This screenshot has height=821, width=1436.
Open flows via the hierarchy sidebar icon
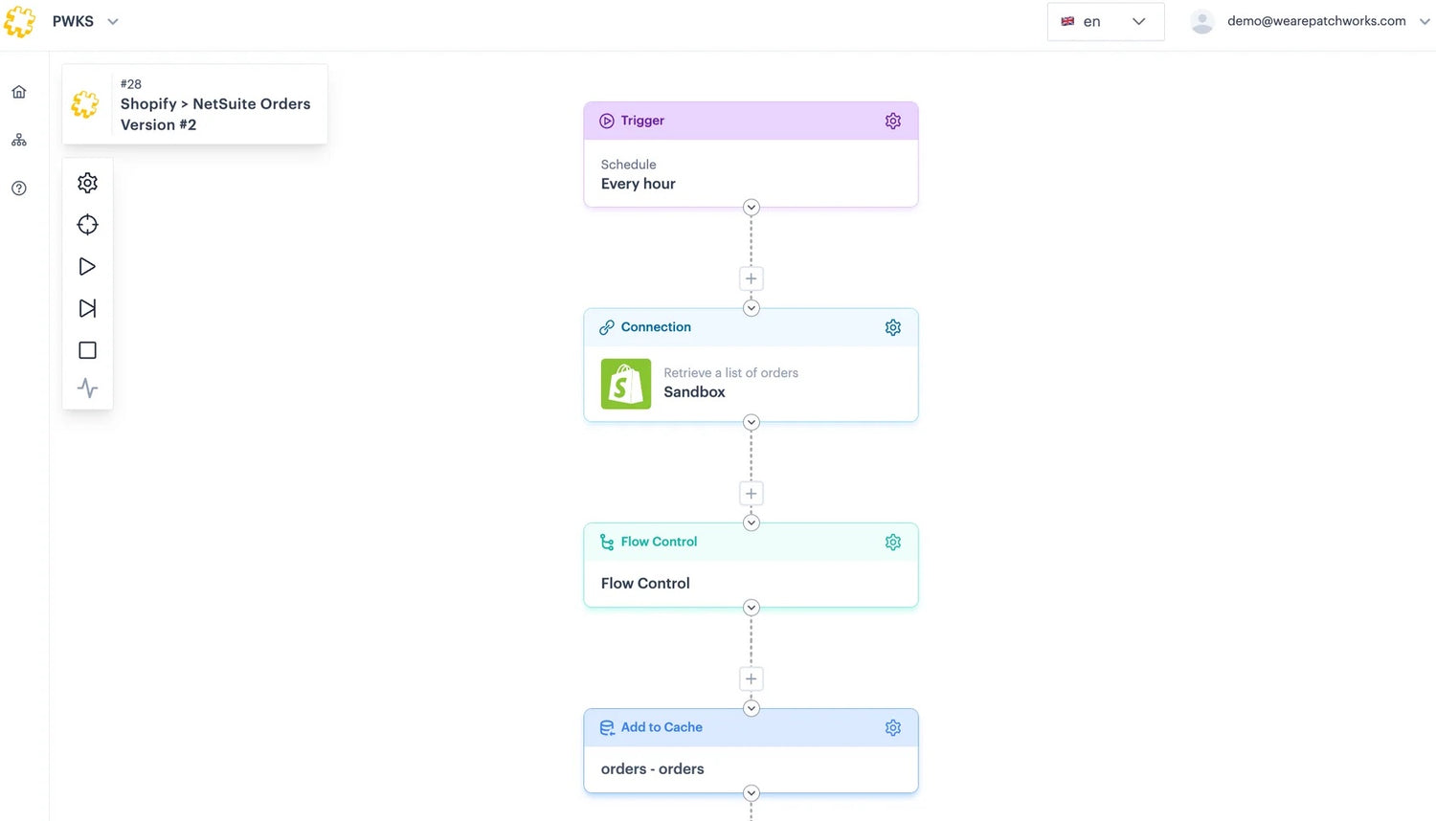click(19, 139)
